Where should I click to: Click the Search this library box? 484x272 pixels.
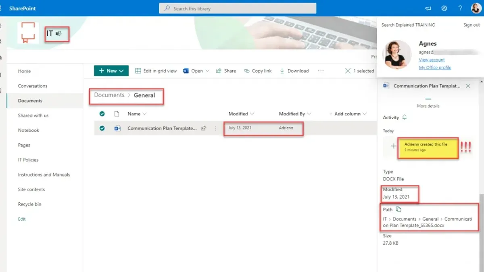[x=238, y=8]
